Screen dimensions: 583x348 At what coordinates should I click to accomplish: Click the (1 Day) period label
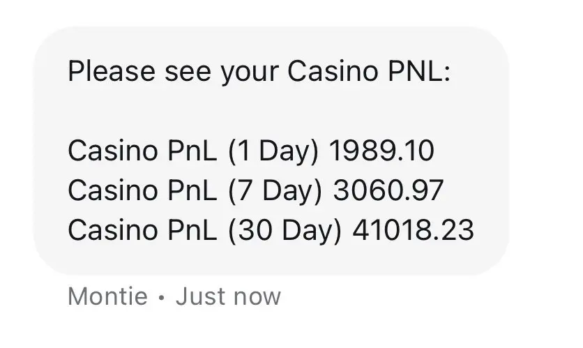click(x=273, y=151)
